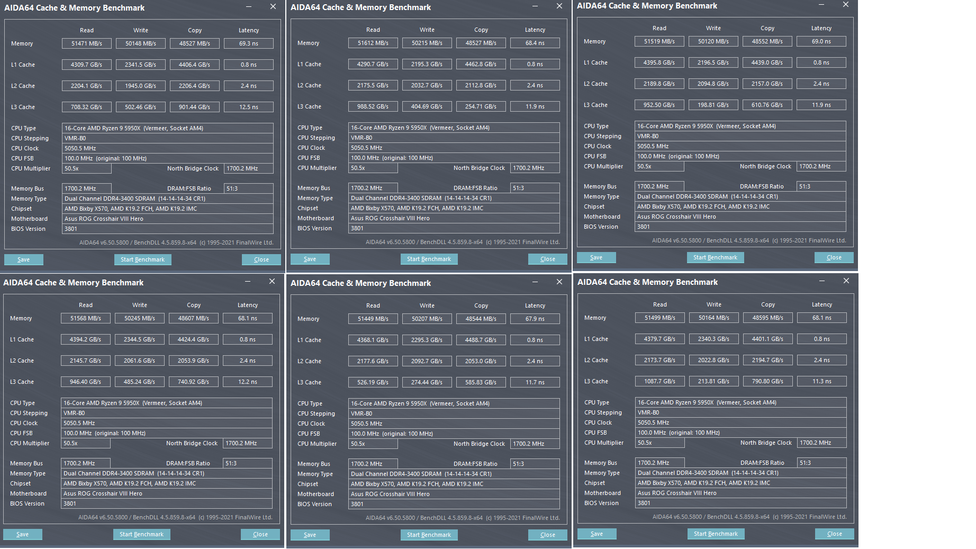Save results in window with 51449 MB/s memory read
Image resolution: width=976 pixels, height=549 pixels.
tap(310, 535)
